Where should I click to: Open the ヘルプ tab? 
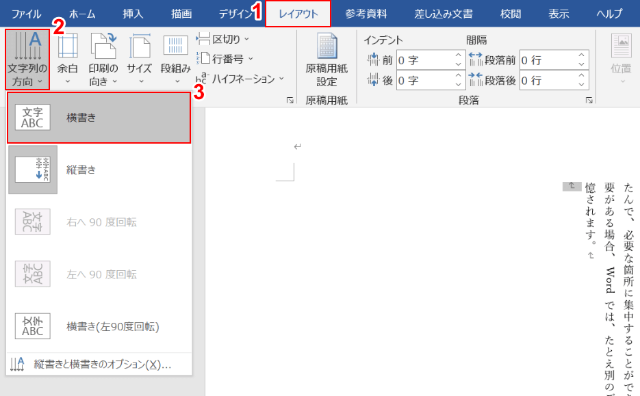[x=609, y=14]
